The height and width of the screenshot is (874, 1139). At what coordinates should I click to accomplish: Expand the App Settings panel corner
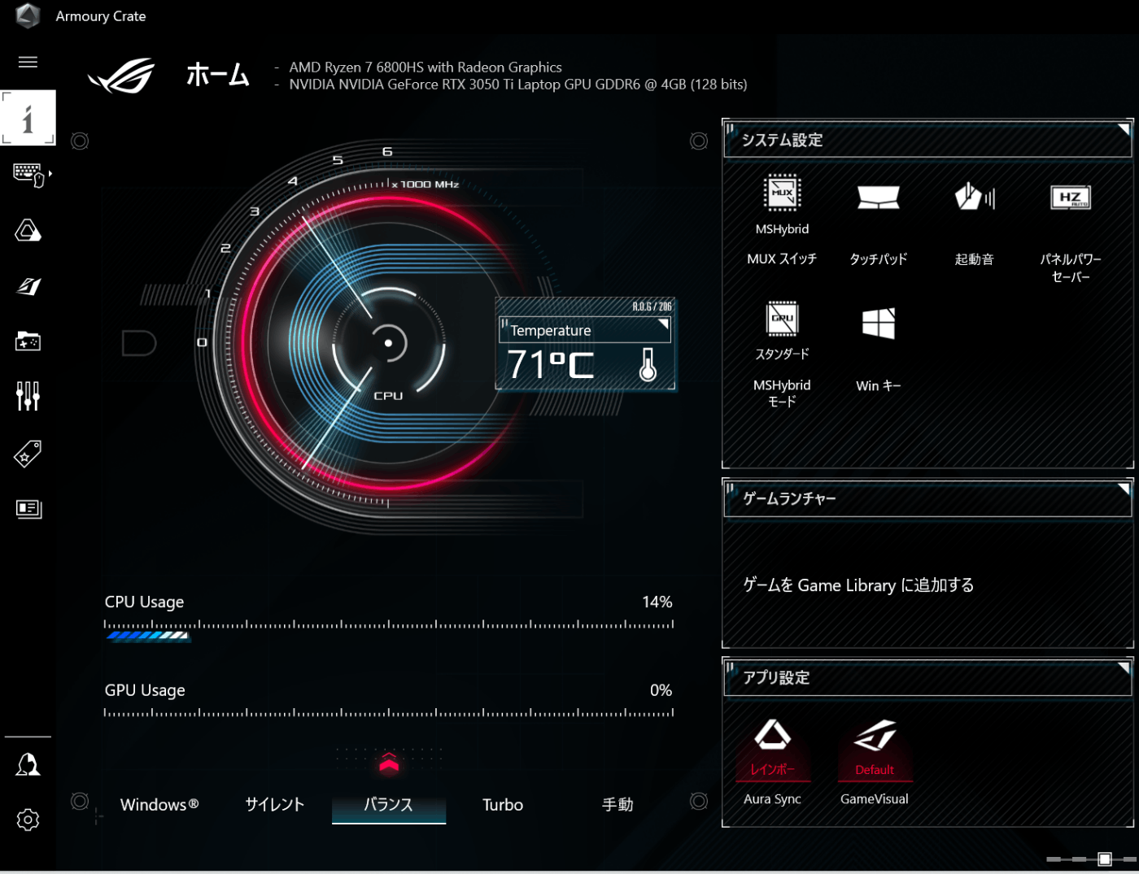pyautogui.click(x=1124, y=667)
